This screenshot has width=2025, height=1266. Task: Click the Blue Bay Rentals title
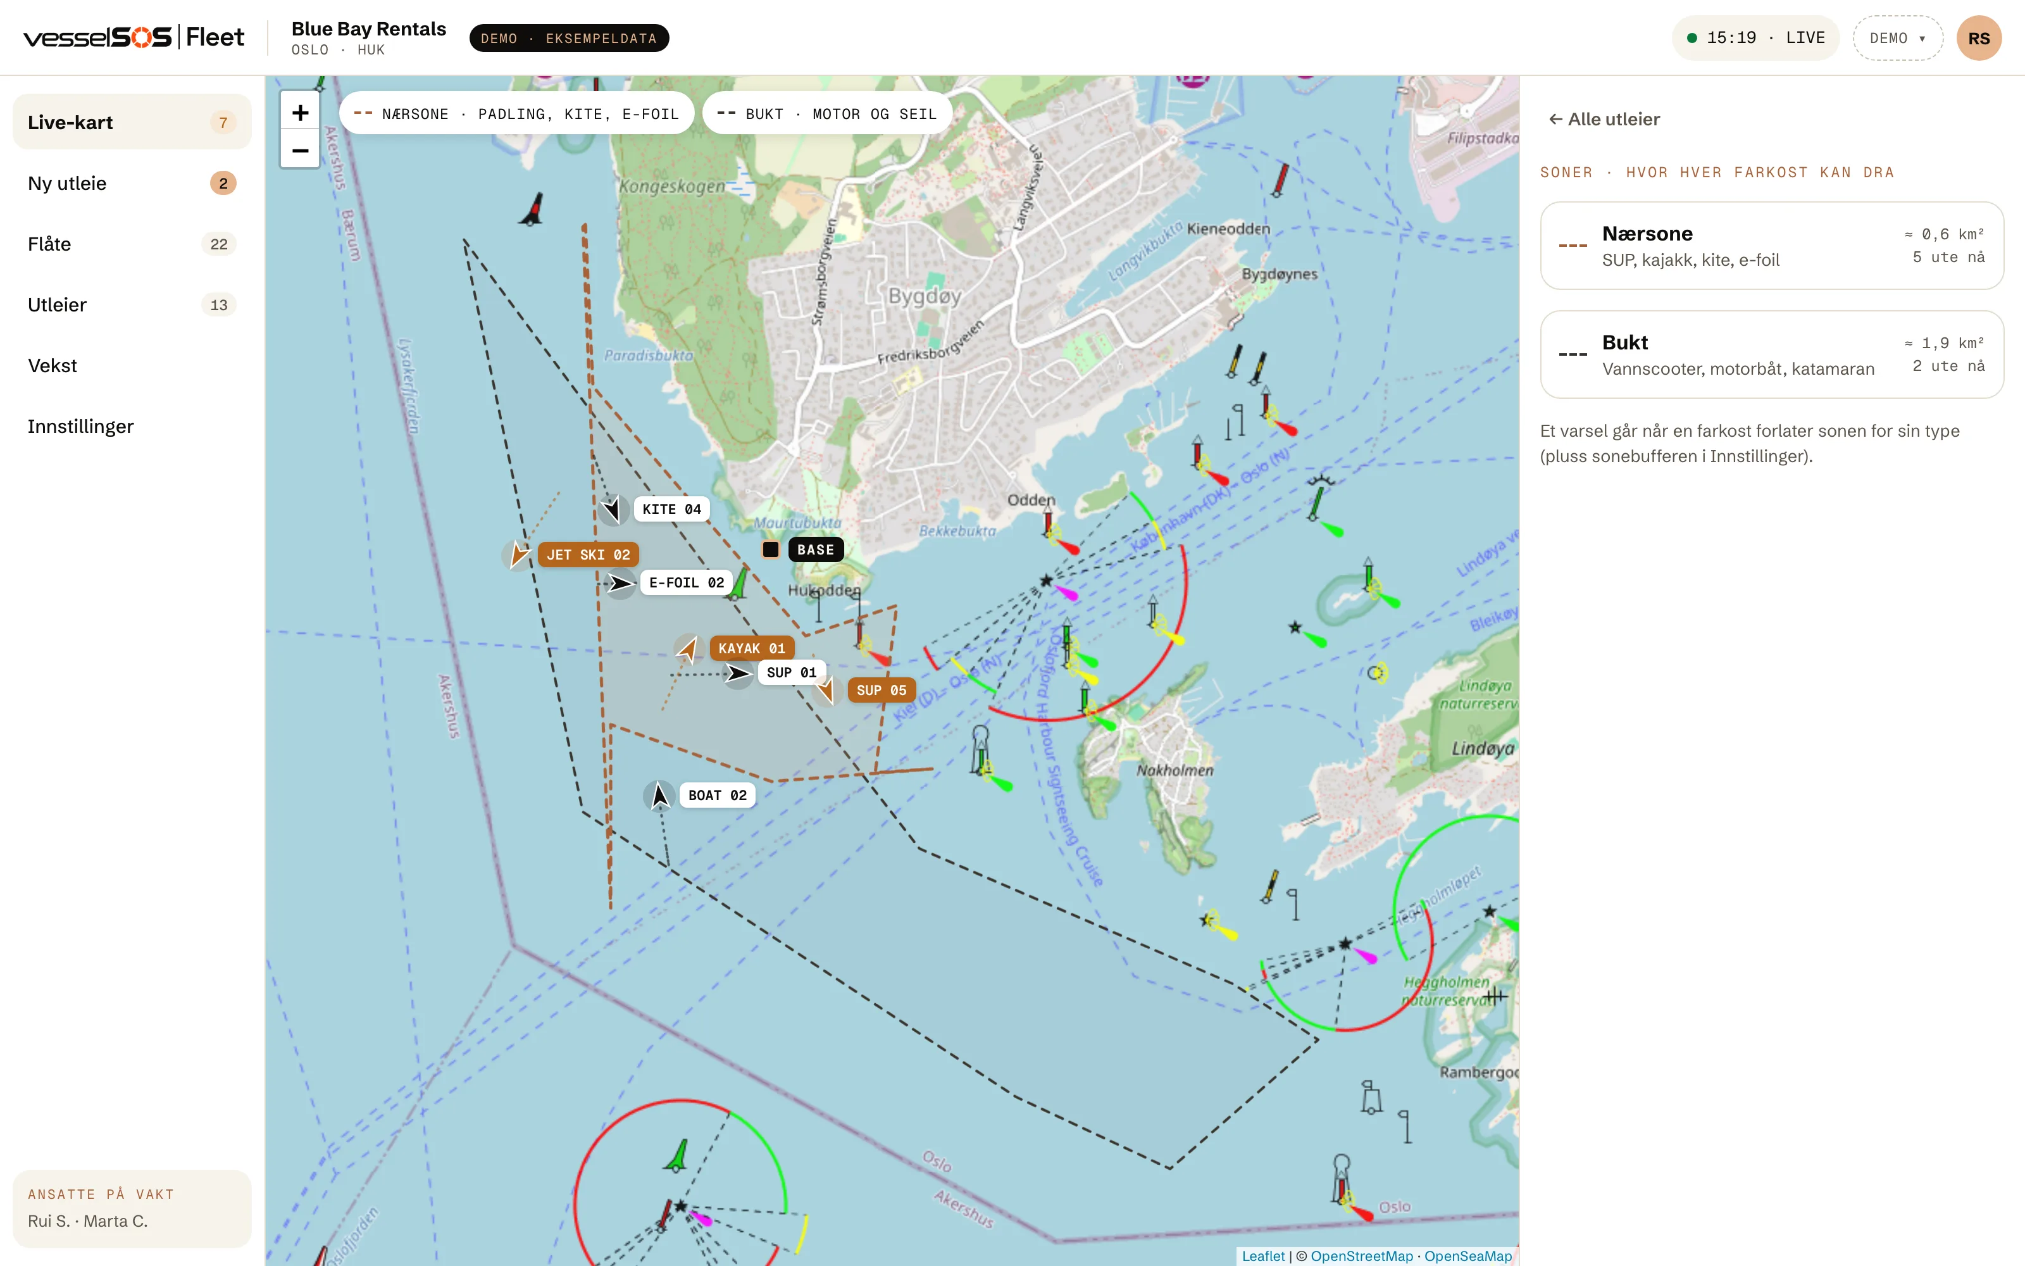coord(368,28)
